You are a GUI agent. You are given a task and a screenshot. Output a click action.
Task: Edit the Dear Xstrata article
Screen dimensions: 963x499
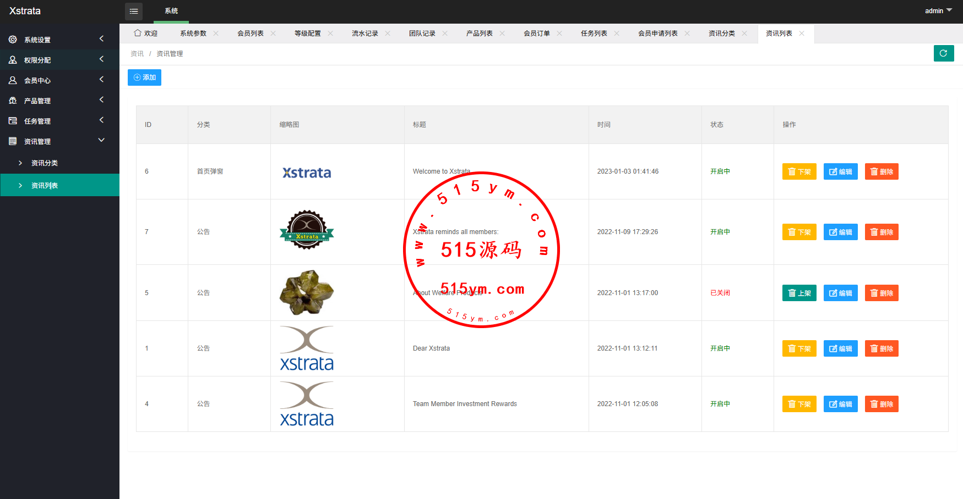[x=840, y=348]
